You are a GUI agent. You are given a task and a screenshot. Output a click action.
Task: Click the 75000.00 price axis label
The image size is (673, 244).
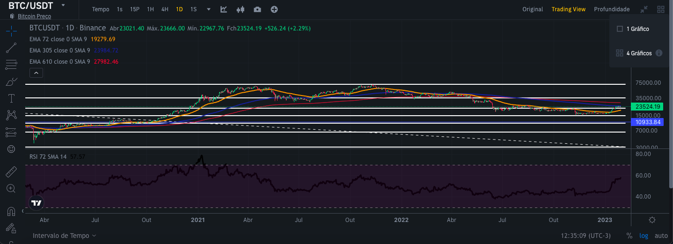(x=647, y=83)
